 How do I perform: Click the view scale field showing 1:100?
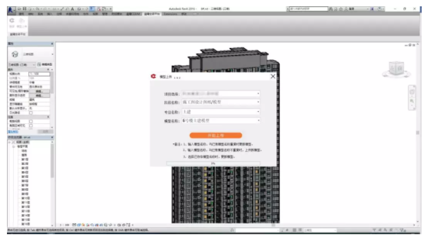pos(39,74)
